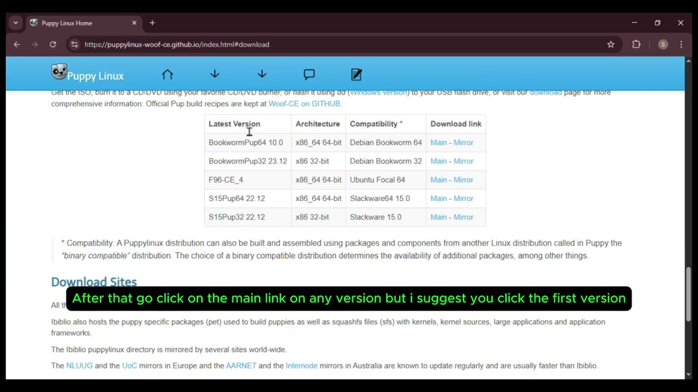
Task: Click the second down-arrow icon in navbar
Action: pyautogui.click(x=262, y=74)
